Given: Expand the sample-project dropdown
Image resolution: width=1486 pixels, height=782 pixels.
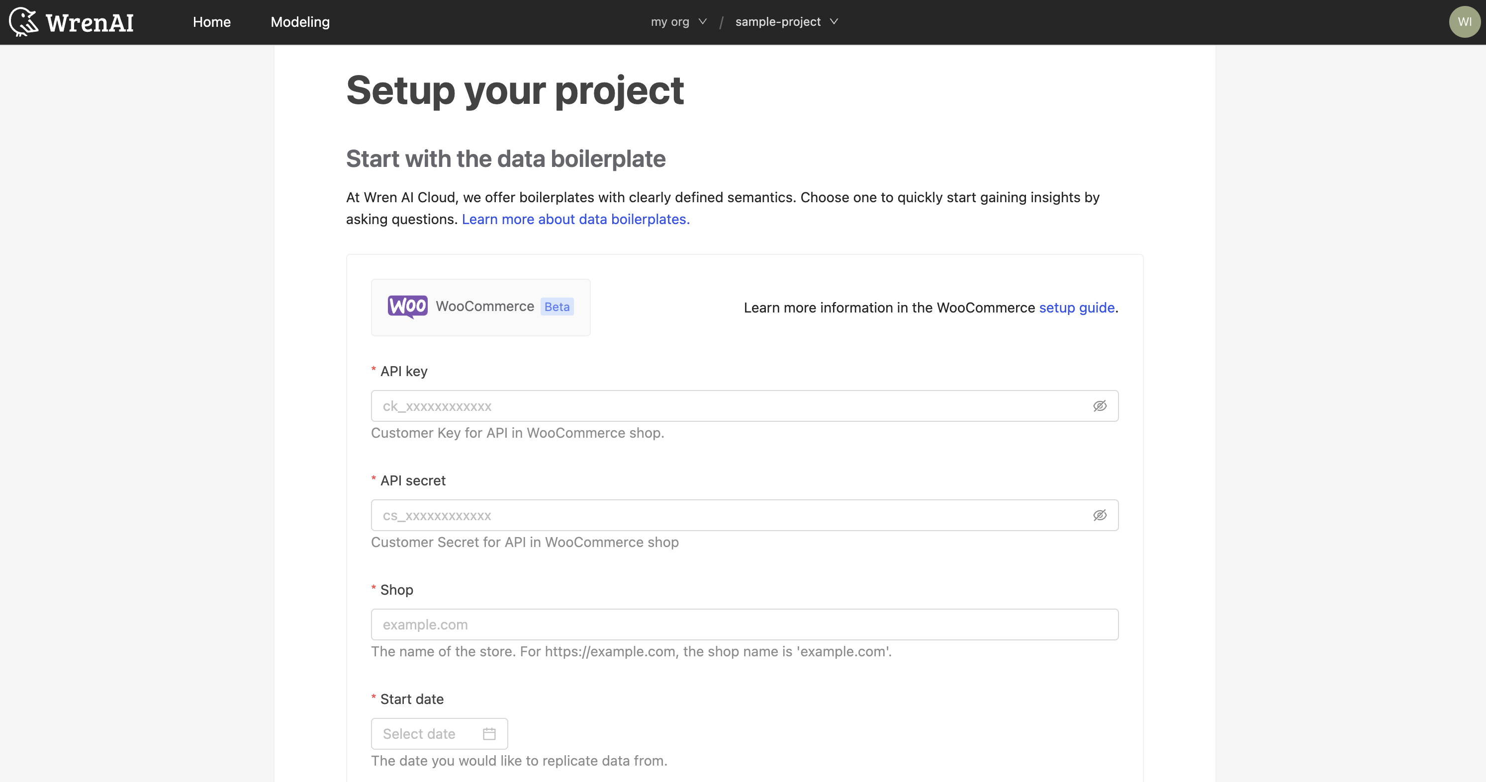Looking at the screenshot, I should coord(786,22).
